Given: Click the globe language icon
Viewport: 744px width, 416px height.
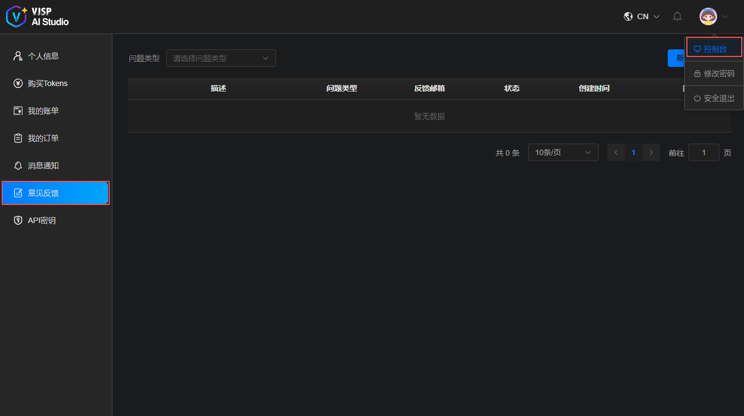Looking at the screenshot, I should pos(628,16).
